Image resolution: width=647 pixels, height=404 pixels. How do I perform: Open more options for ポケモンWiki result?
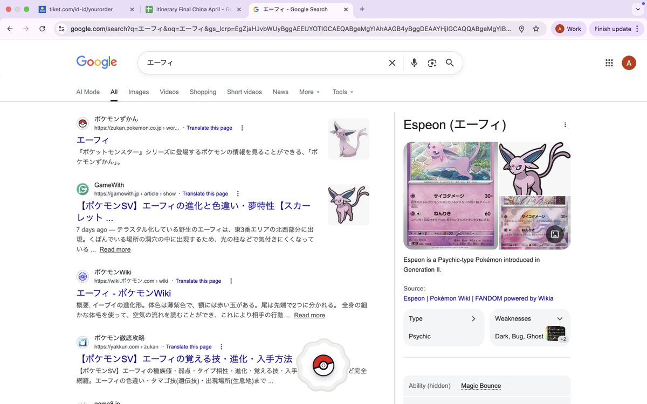[231, 281]
